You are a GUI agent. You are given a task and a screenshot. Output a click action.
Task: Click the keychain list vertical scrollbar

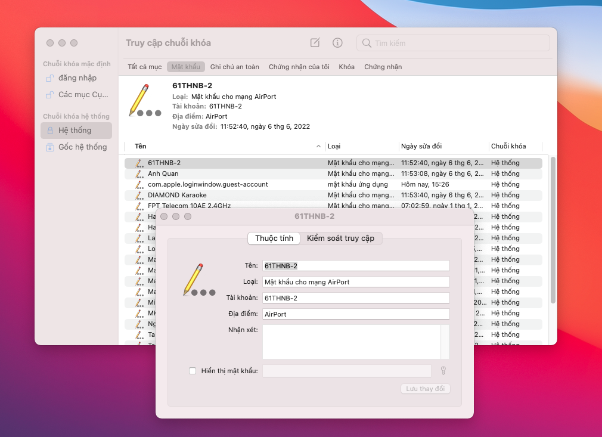[553, 230]
